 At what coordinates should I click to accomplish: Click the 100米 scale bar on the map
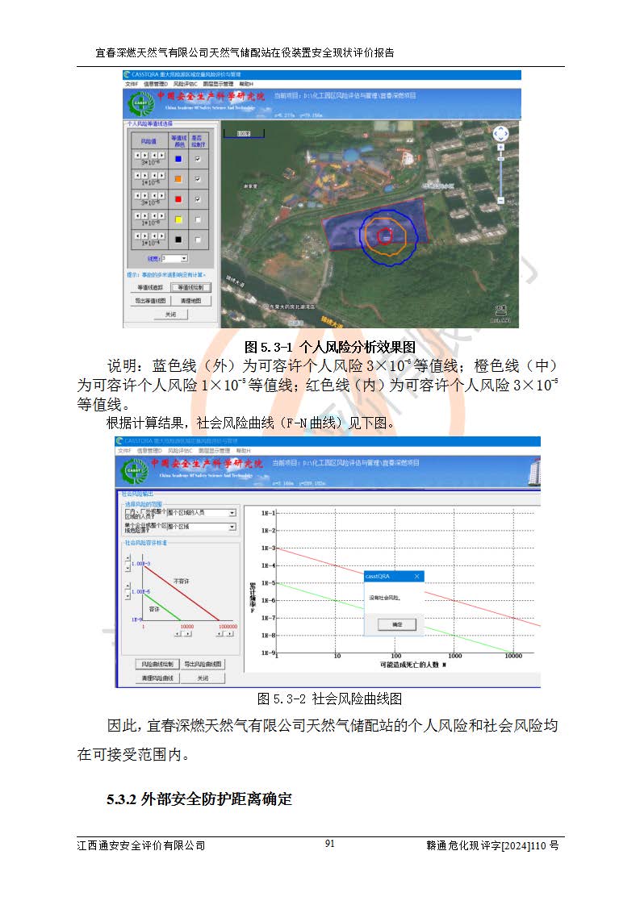tap(237, 132)
